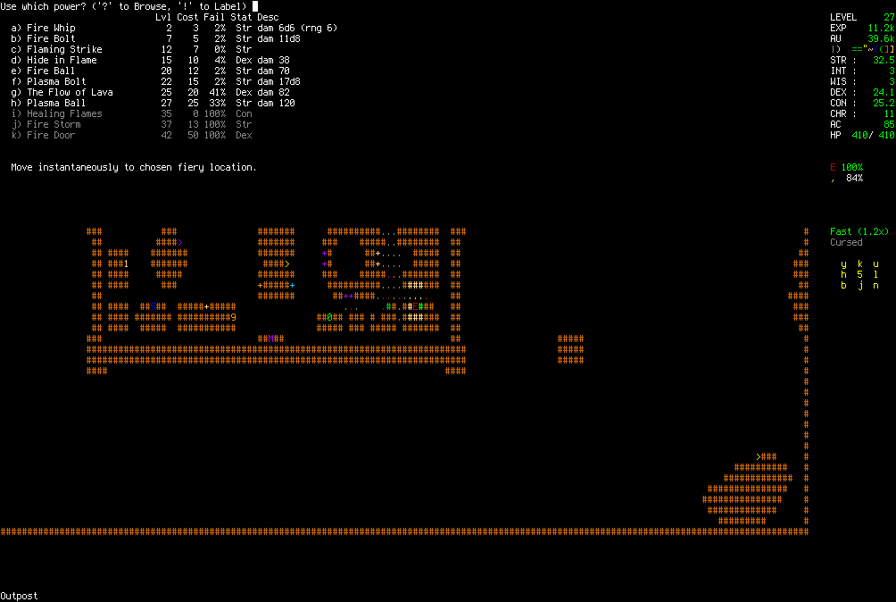Click the shop entrance marked 1

(x=127, y=264)
